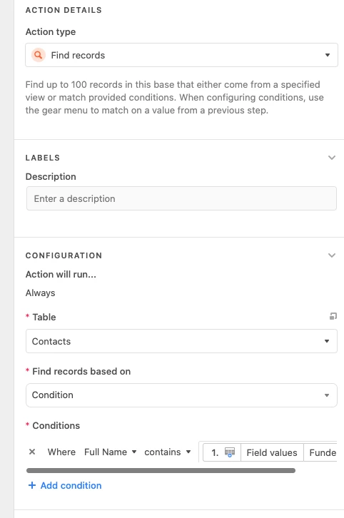Collapse the Labels section chevron

pyautogui.click(x=332, y=158)
